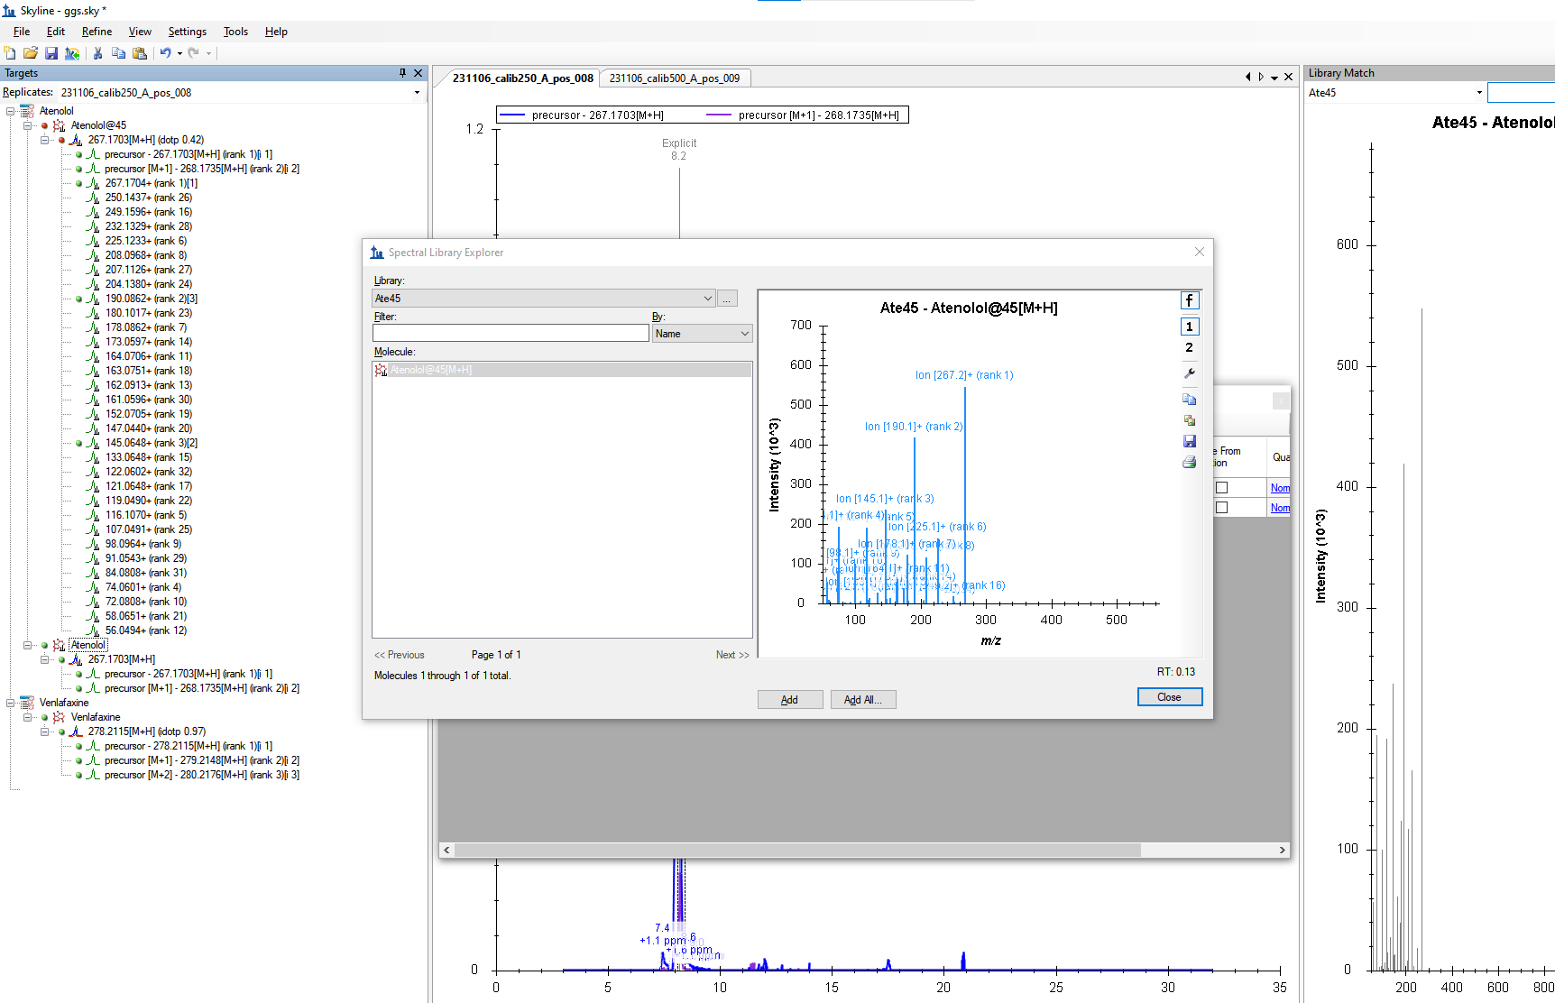1555x1003 pixels.
Task: Open spectrum properties with the wrench icon
Action: pyautogui.click(x=1189, y=373)
